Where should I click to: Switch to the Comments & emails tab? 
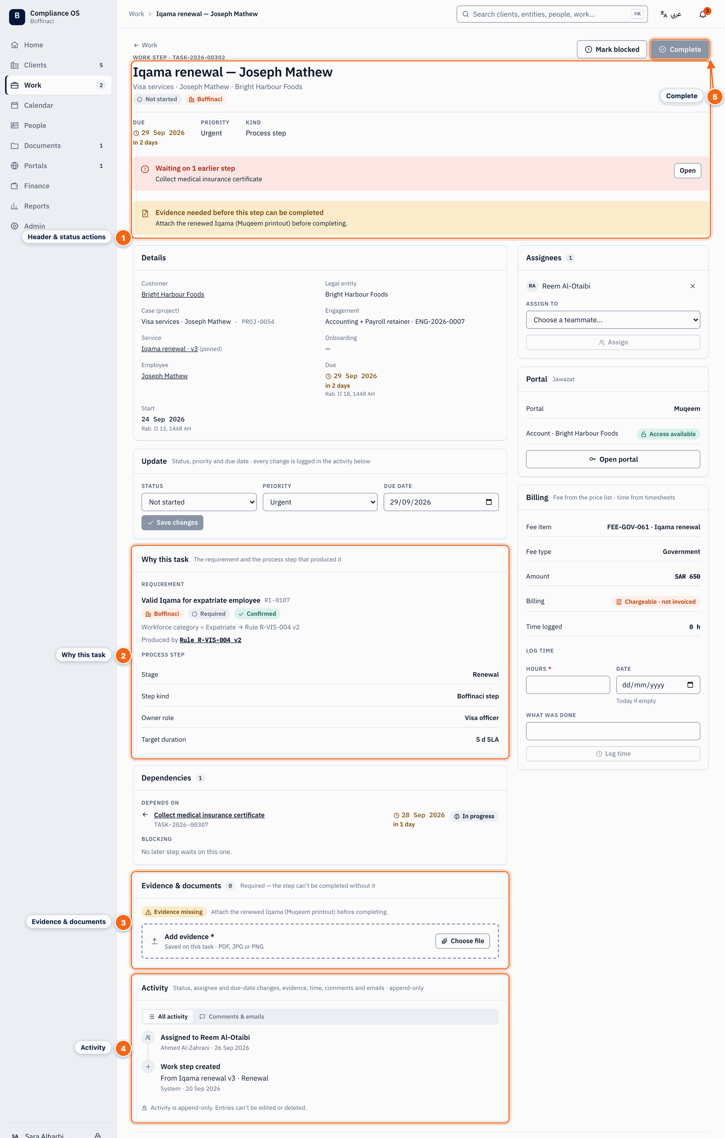point(232,1017)
